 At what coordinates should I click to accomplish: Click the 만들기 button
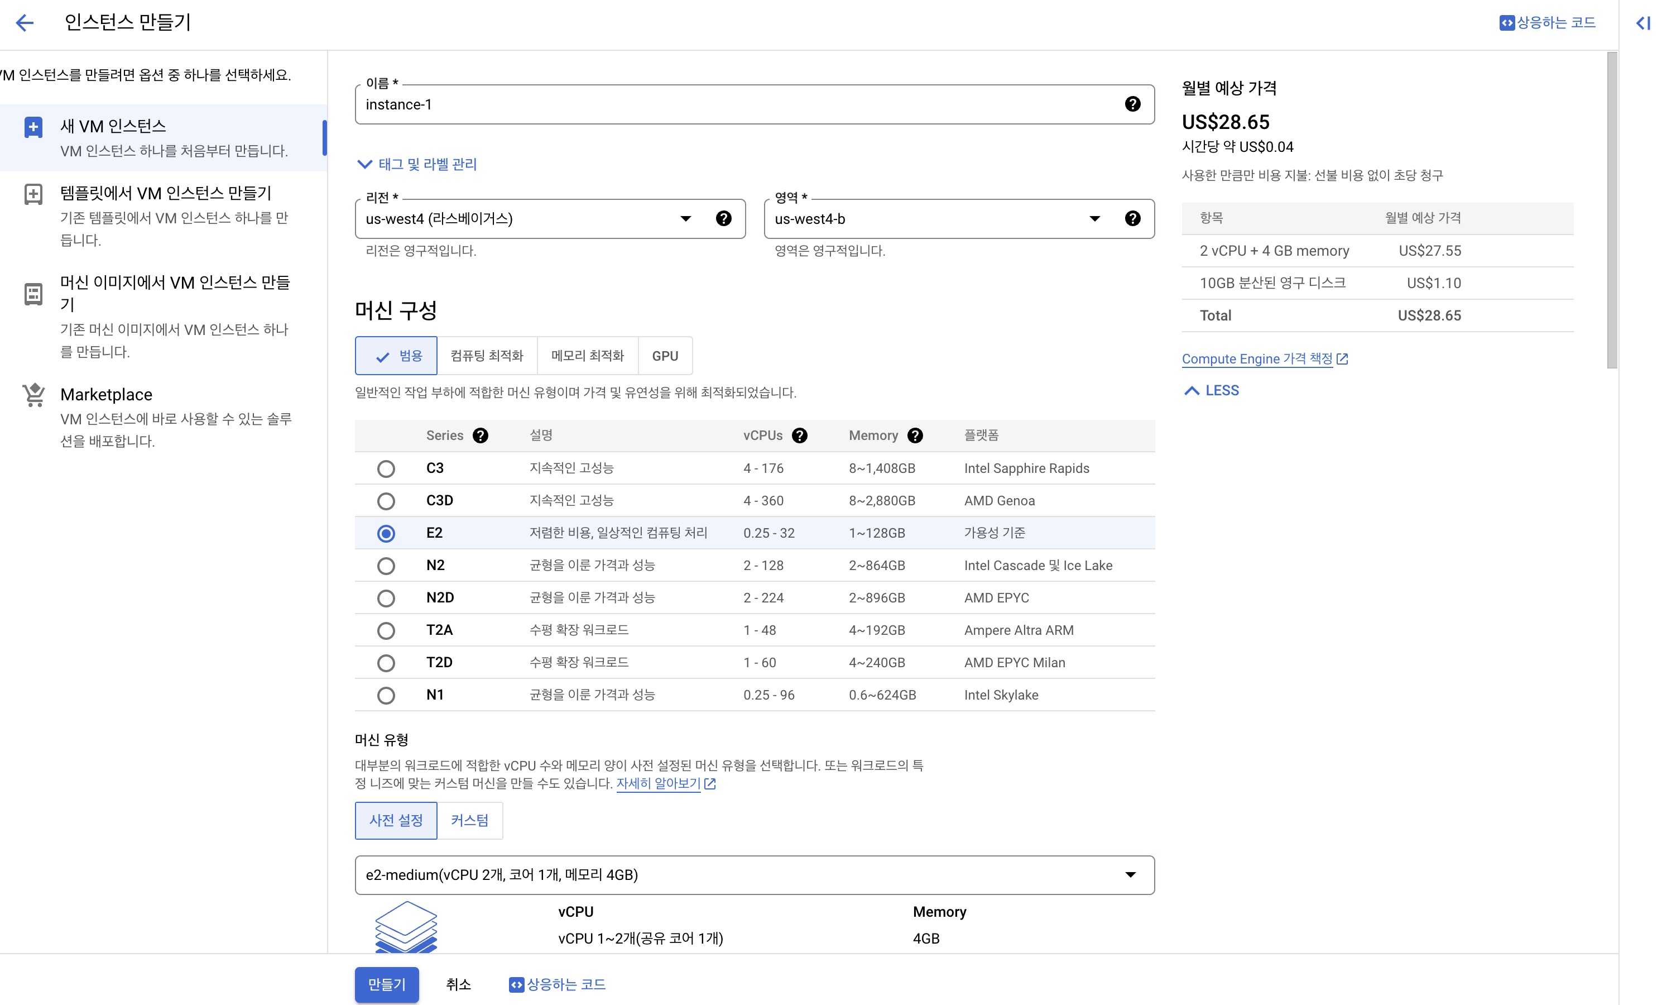pyautogui.click(x=387, y=984)
